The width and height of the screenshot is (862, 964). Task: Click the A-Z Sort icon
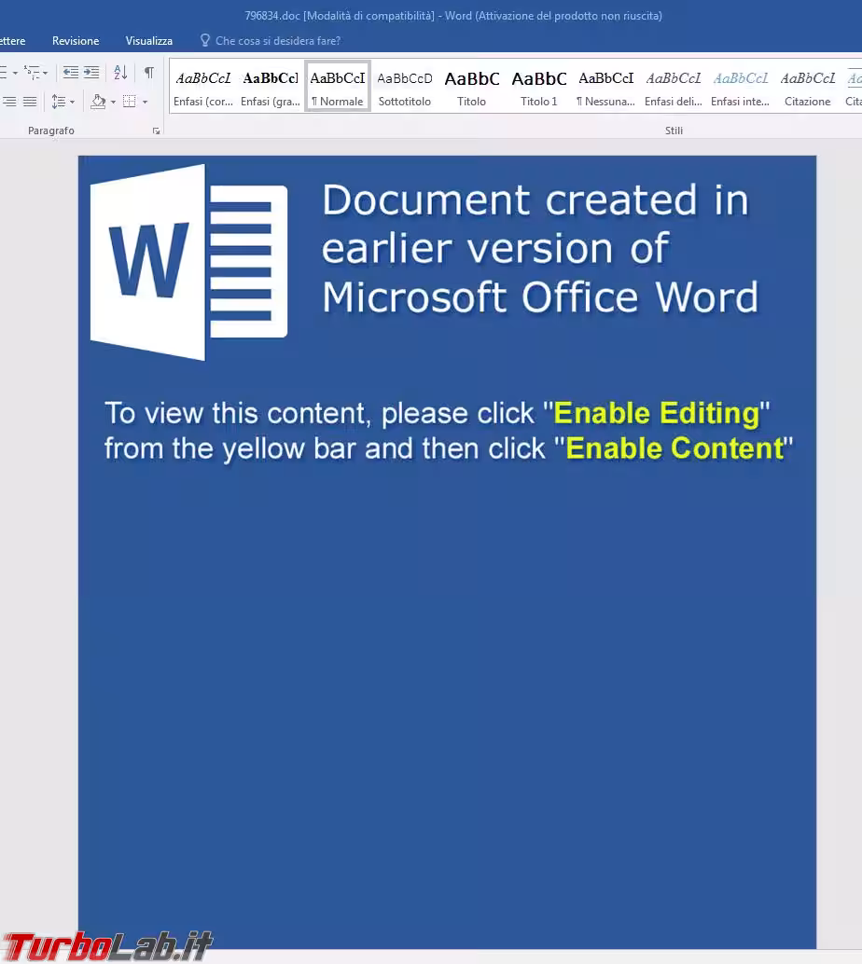click(x=120, y=72)
